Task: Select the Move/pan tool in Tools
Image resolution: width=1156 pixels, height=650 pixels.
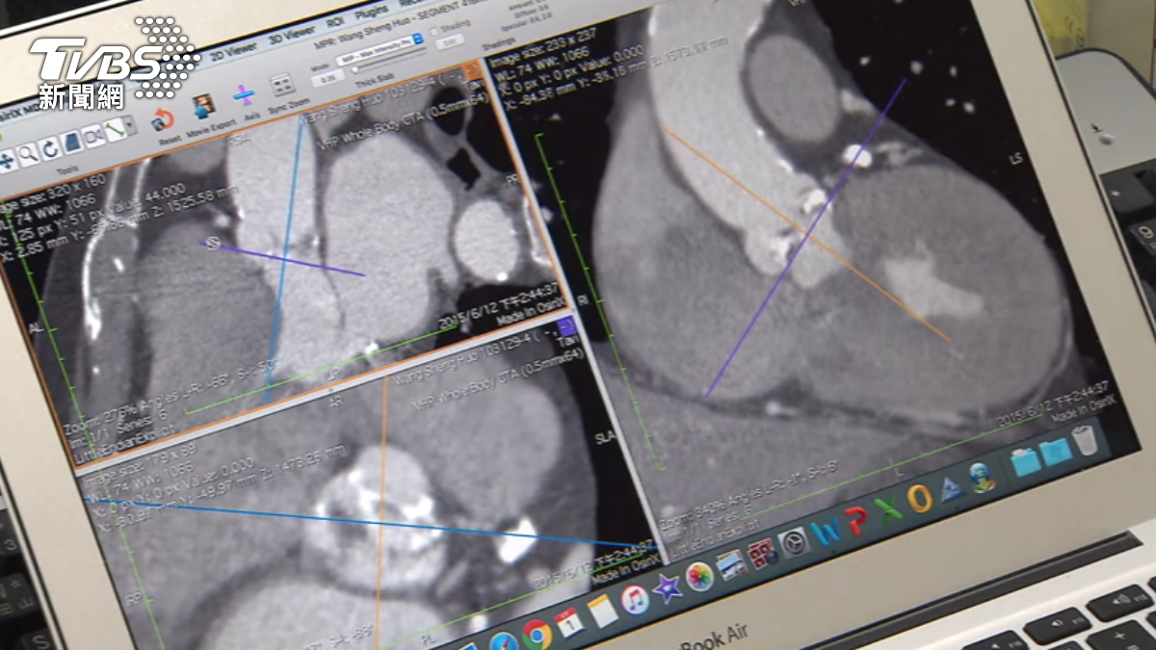Action: point(7,160)
